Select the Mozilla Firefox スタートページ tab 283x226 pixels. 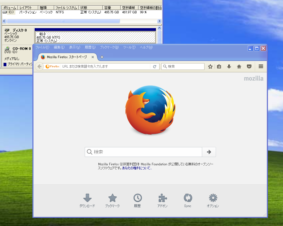[x=67, y=57]
